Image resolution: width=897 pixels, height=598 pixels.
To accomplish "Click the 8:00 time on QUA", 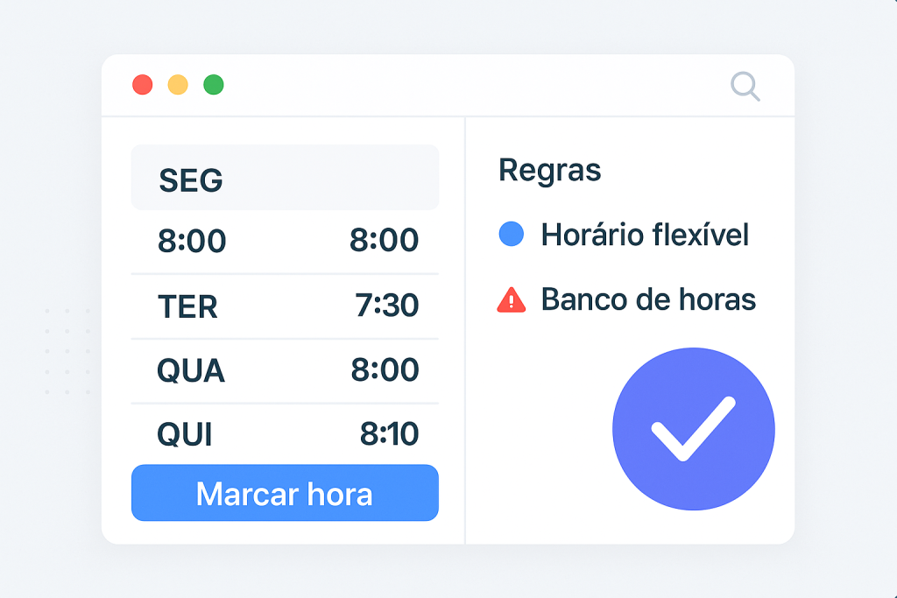I will tap(385, 370).
